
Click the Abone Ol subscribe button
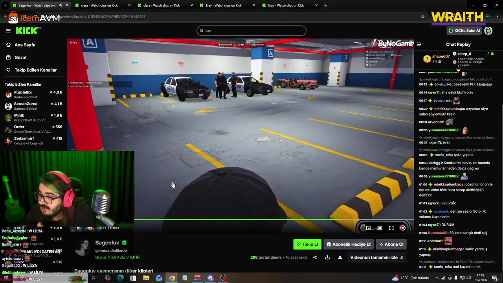(391, 244)
